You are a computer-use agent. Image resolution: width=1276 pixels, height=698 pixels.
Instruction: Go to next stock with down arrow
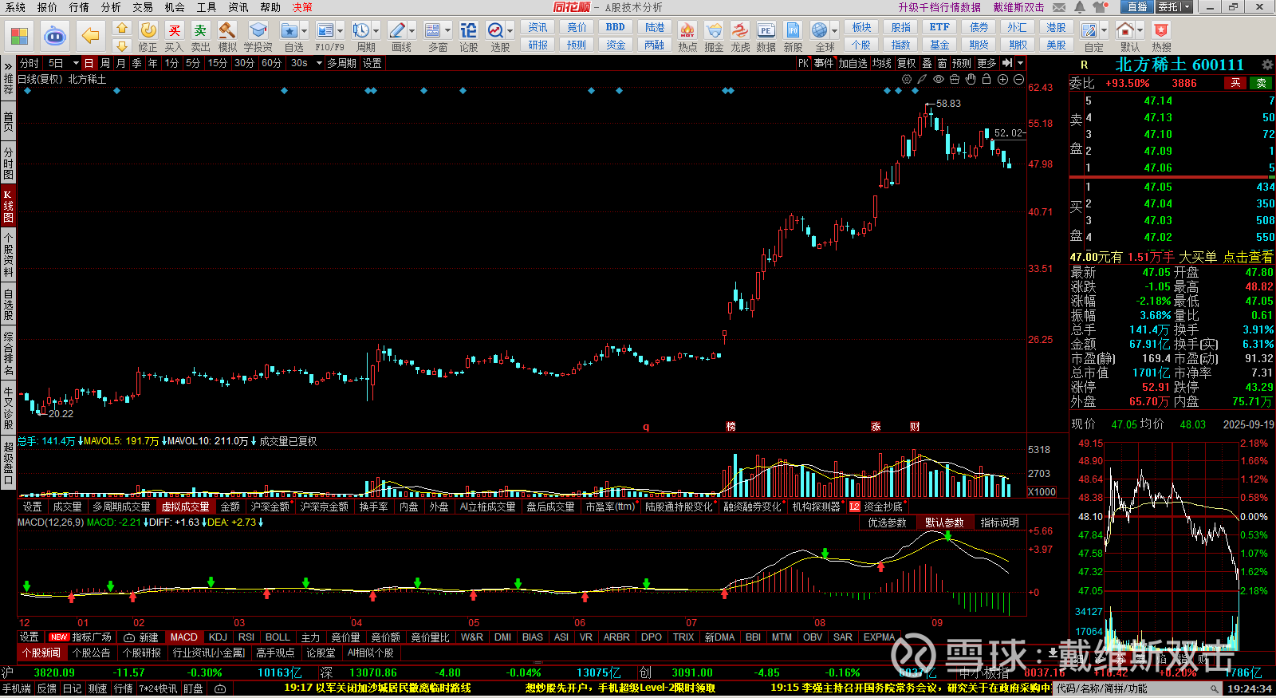click(x=121, y=45)
